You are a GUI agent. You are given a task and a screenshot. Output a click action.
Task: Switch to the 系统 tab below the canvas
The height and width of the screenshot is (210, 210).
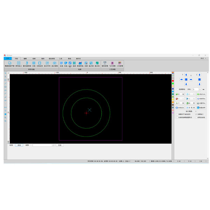tap(19, 145)
